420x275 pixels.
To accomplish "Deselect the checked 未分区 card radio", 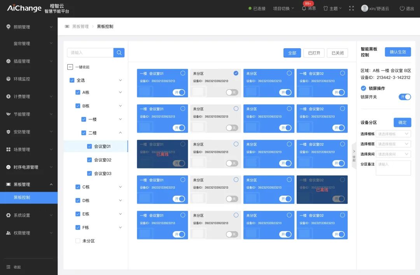I will 236,73.
